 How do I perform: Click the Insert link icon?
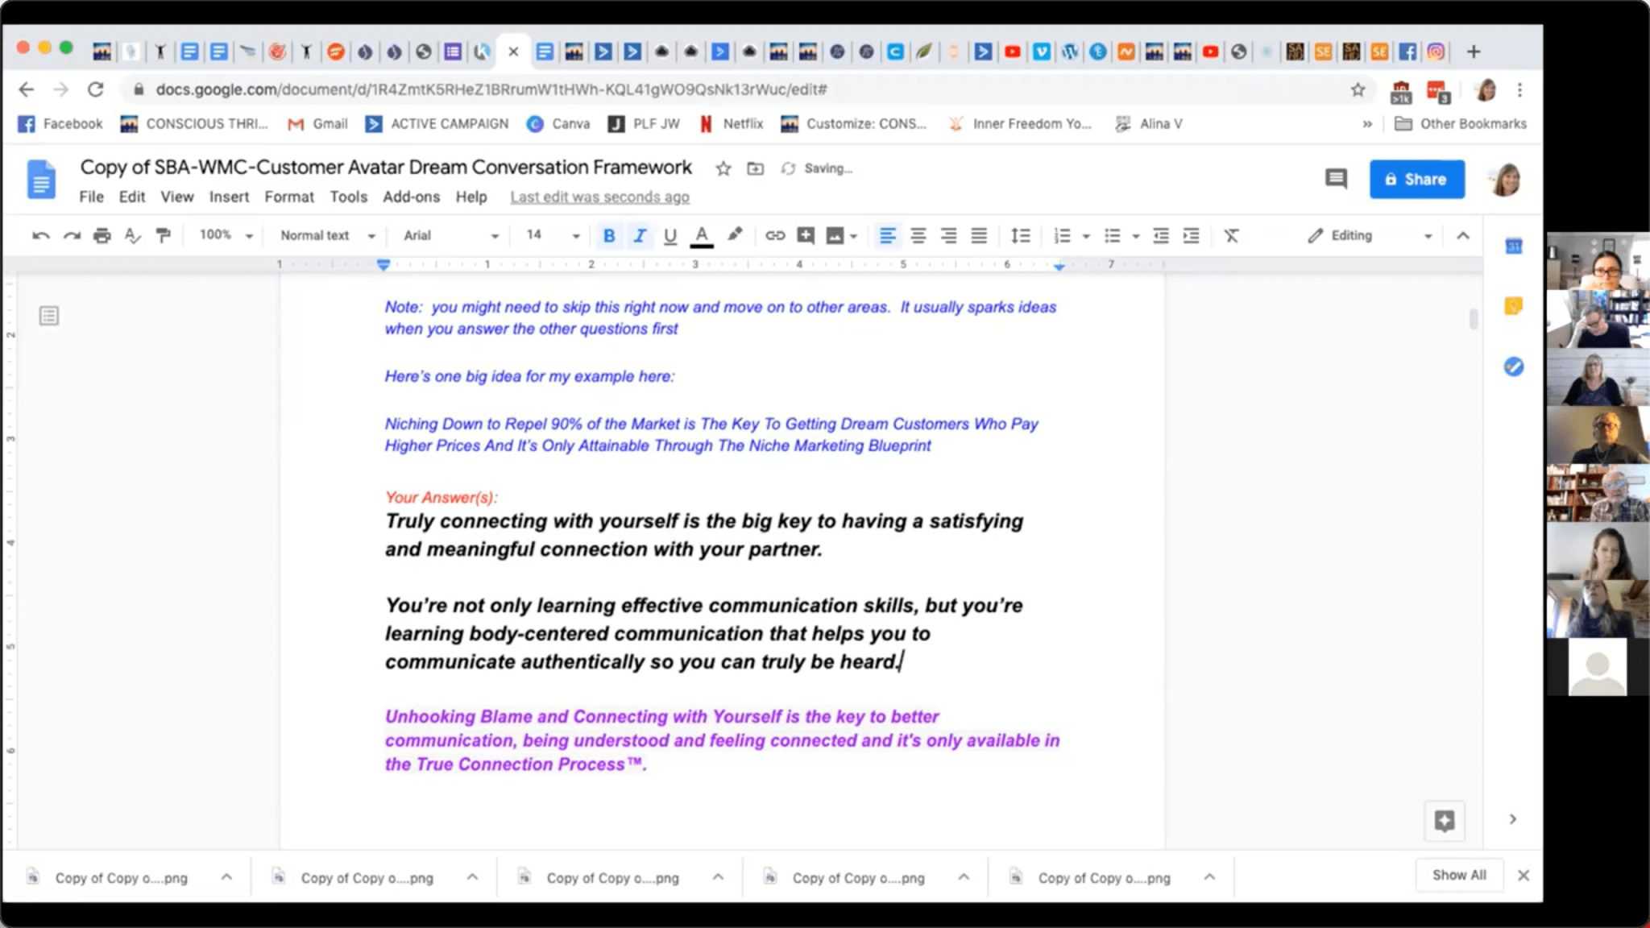coord(775,235)
